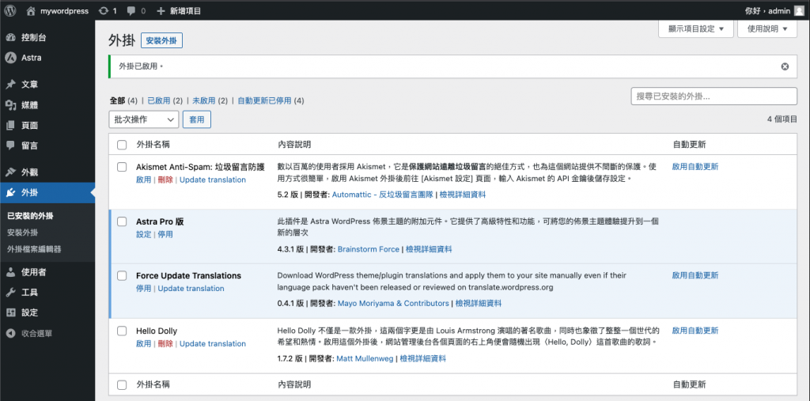810x401 pixels.
Task: Open 安裝外掛 submenu item in sidebar
Action: click(x=23, y=233)
